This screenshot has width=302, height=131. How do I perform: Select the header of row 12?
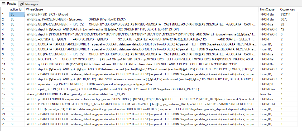(x=5, y=69)
